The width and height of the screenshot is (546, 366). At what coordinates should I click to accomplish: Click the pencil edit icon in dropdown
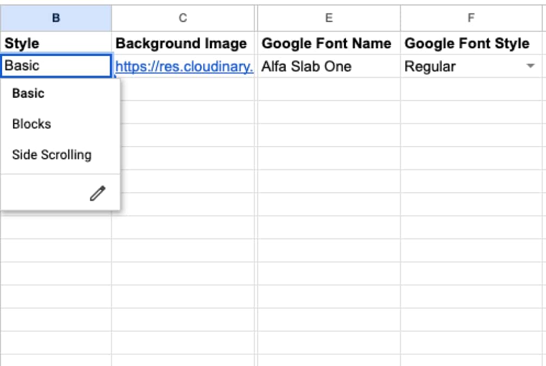click(x=98, y=193)
